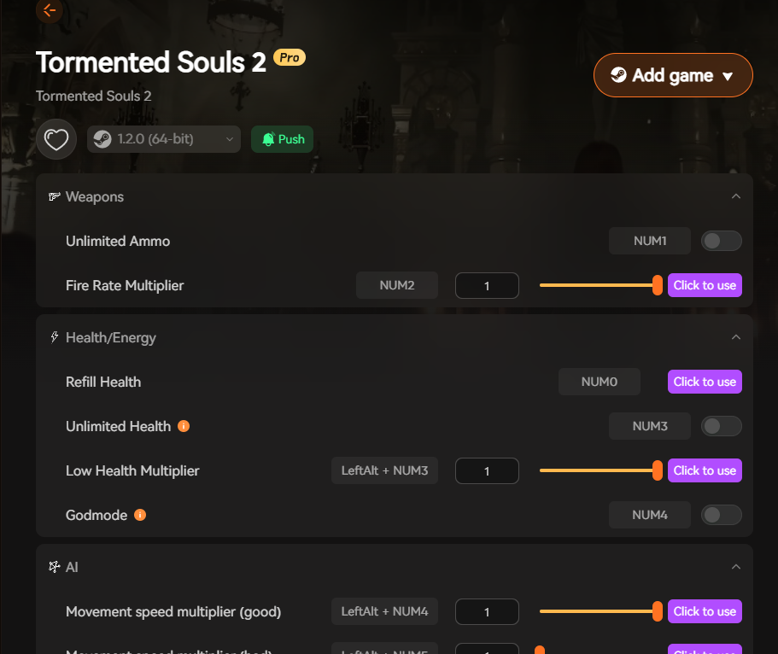Image resolution: width=778 pixels, height=654 pixels.
Task: Collapse the Health/Energy section chevron
Action: (x=736, y=337)
